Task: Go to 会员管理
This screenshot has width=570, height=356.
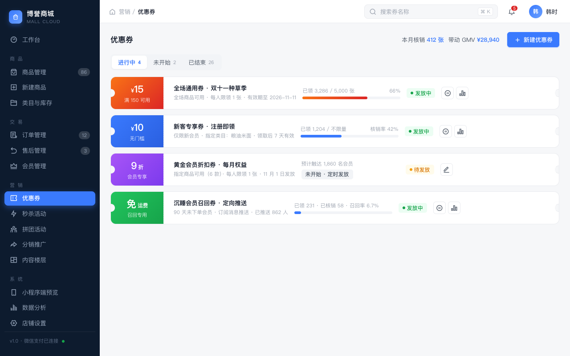Action: click(x=50, y=166)
